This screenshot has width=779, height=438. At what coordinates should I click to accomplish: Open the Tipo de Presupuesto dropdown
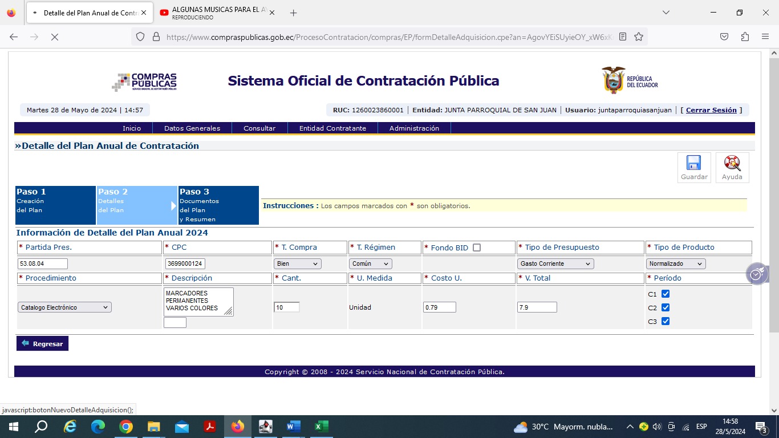coord(555,263)
